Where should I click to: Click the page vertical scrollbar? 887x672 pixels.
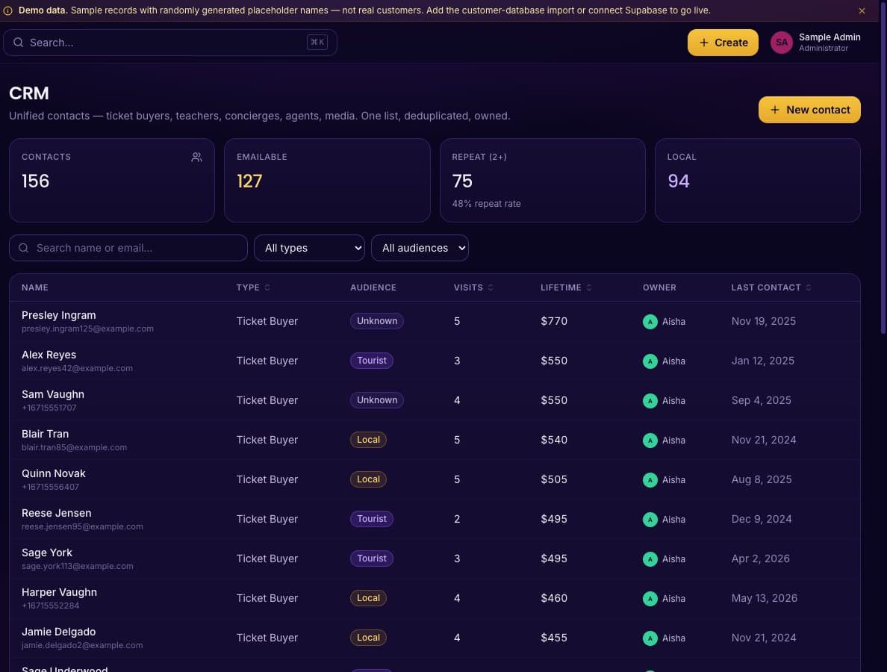tap(883, 169)
